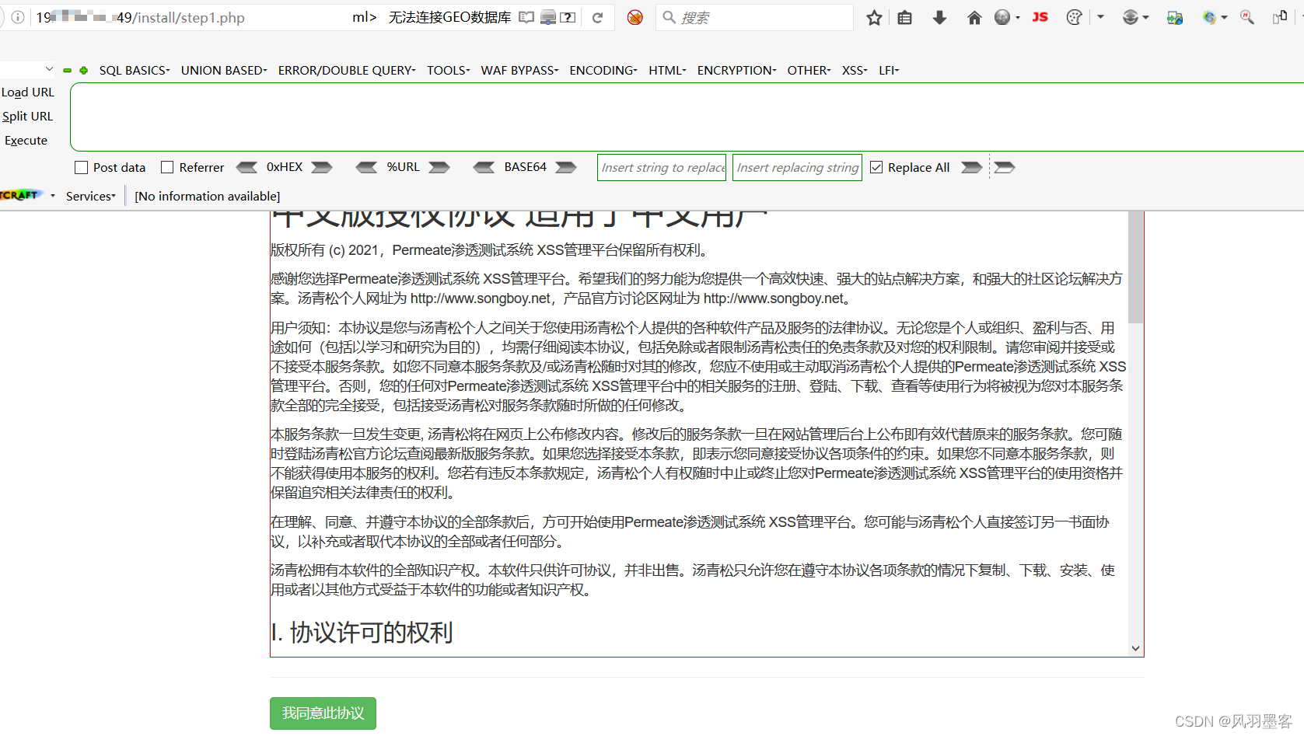Open the WAF BYPASS dropdown menu

pos(519,70)
